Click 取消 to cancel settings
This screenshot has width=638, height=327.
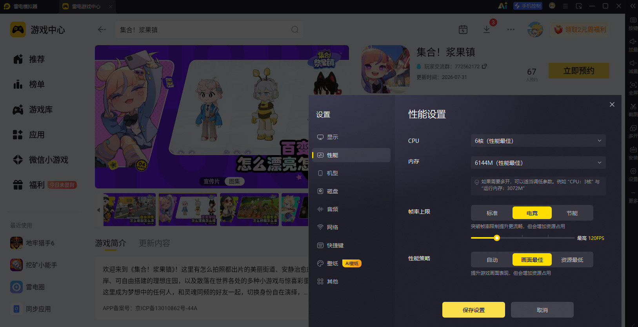(x=542, y=310)
